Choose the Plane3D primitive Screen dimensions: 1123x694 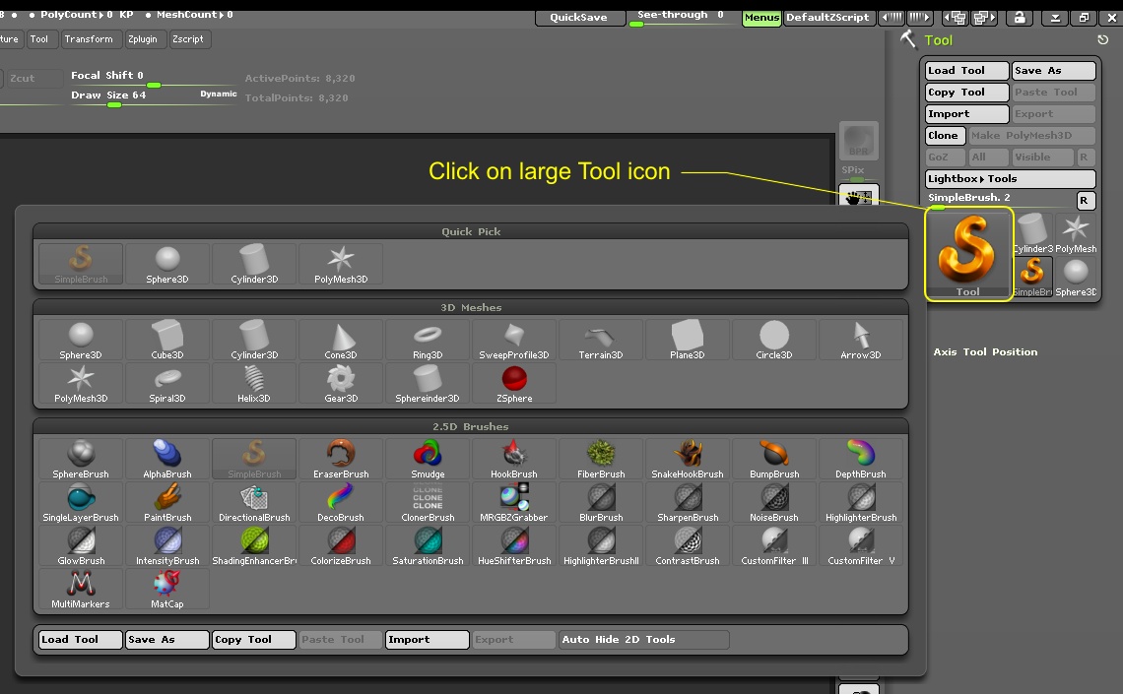pos(688,340)
